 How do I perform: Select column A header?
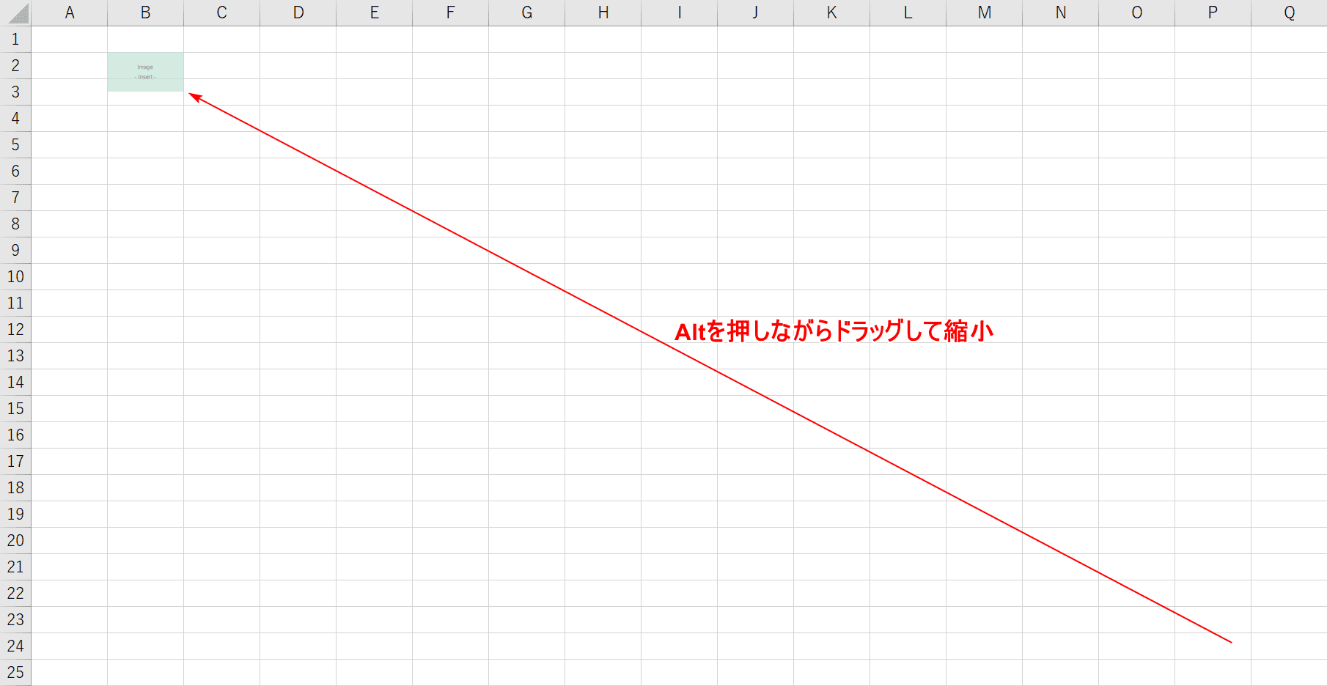(x=70, y=12)
